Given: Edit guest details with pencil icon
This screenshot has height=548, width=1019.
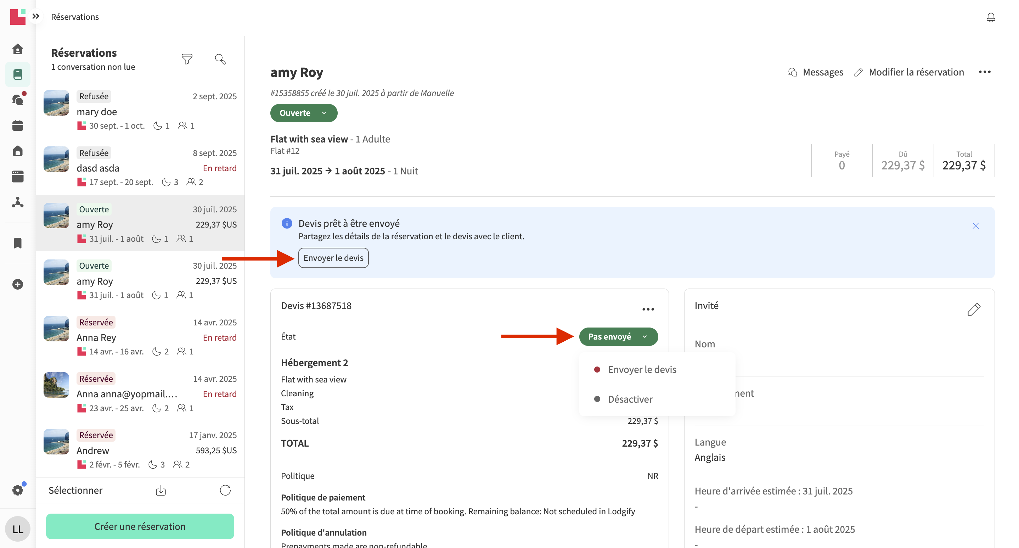Looking at the screenshot, I should tap(974, 309).
